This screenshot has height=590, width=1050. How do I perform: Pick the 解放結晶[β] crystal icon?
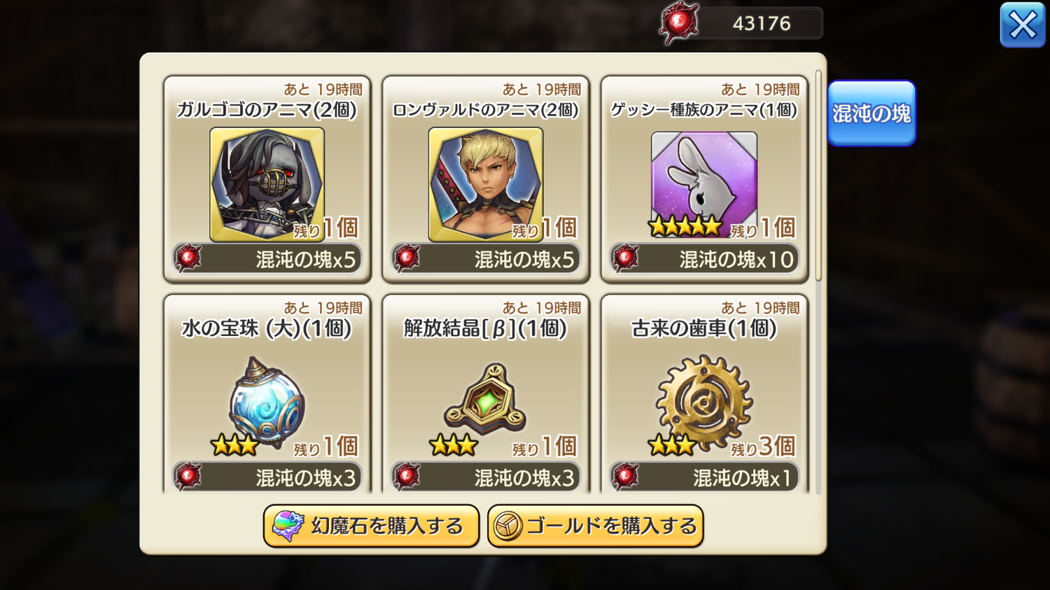[485, 399]
